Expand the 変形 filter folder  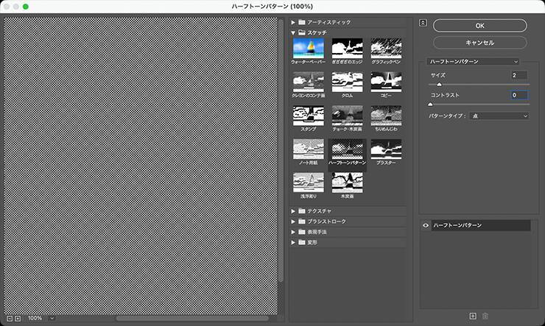293,242
